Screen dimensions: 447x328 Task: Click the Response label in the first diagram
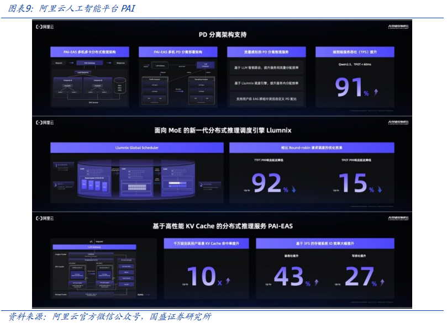(x=120, y=63)
